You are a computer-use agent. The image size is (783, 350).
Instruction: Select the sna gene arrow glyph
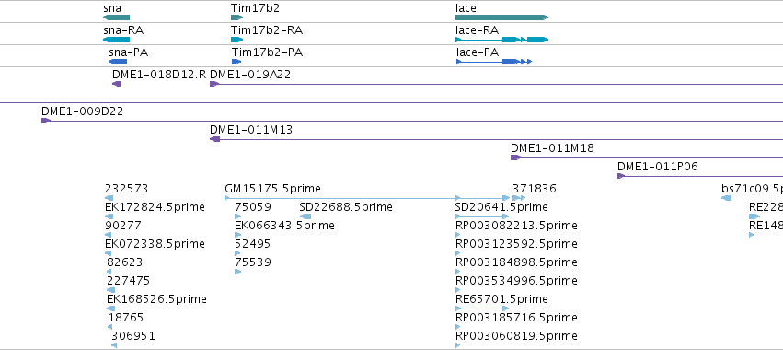[116, 17]
